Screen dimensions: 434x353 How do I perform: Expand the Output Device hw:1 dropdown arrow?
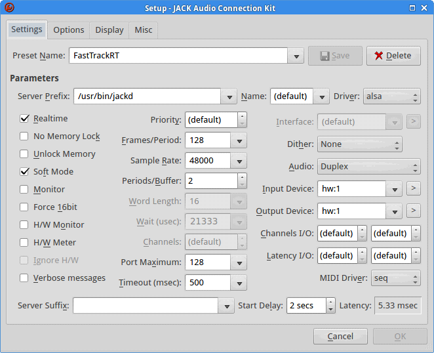[395, 211]
